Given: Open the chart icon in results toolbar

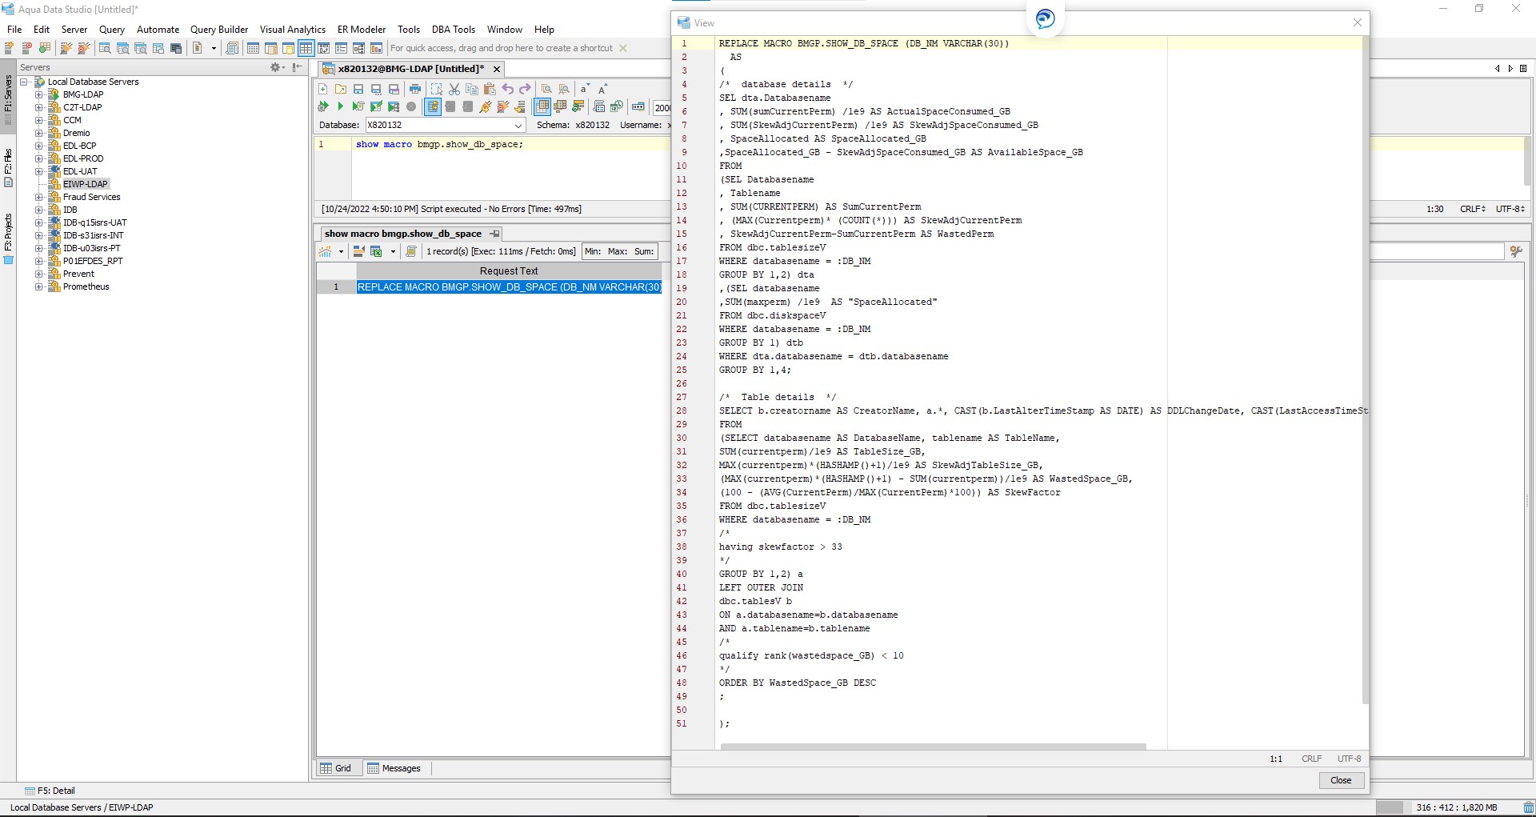Looking at the screenshot, I should click(x=326, y=251).
